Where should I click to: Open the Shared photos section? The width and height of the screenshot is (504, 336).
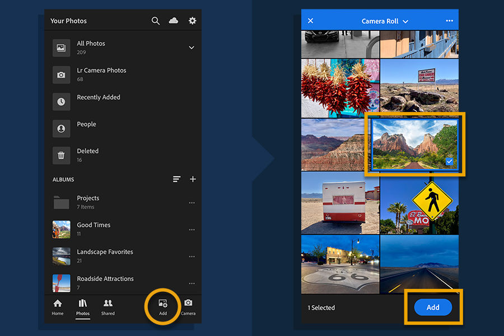coord(108,306)
